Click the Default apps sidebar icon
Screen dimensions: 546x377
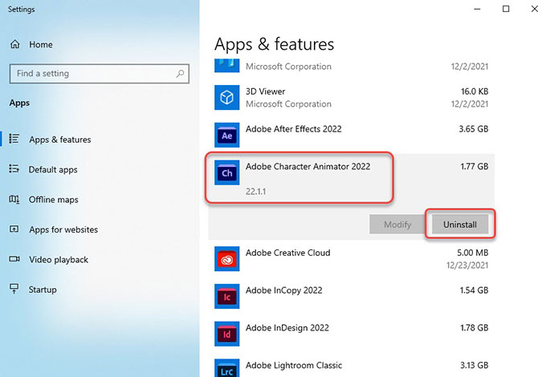click(14, 169)
